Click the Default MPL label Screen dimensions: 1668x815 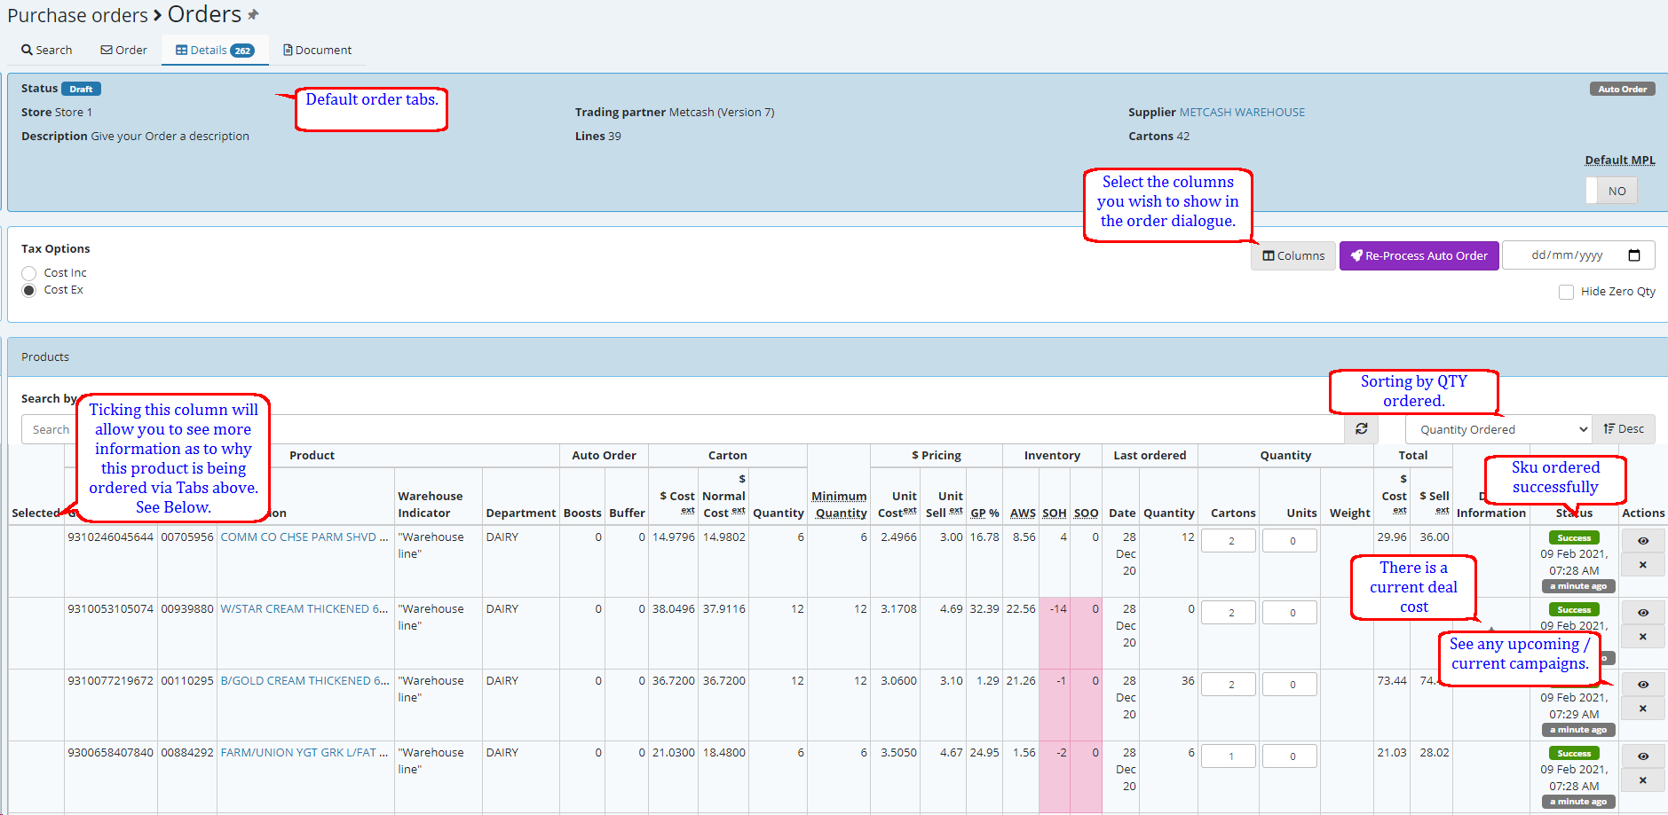pyautogui.click(x=1620, y=161)
